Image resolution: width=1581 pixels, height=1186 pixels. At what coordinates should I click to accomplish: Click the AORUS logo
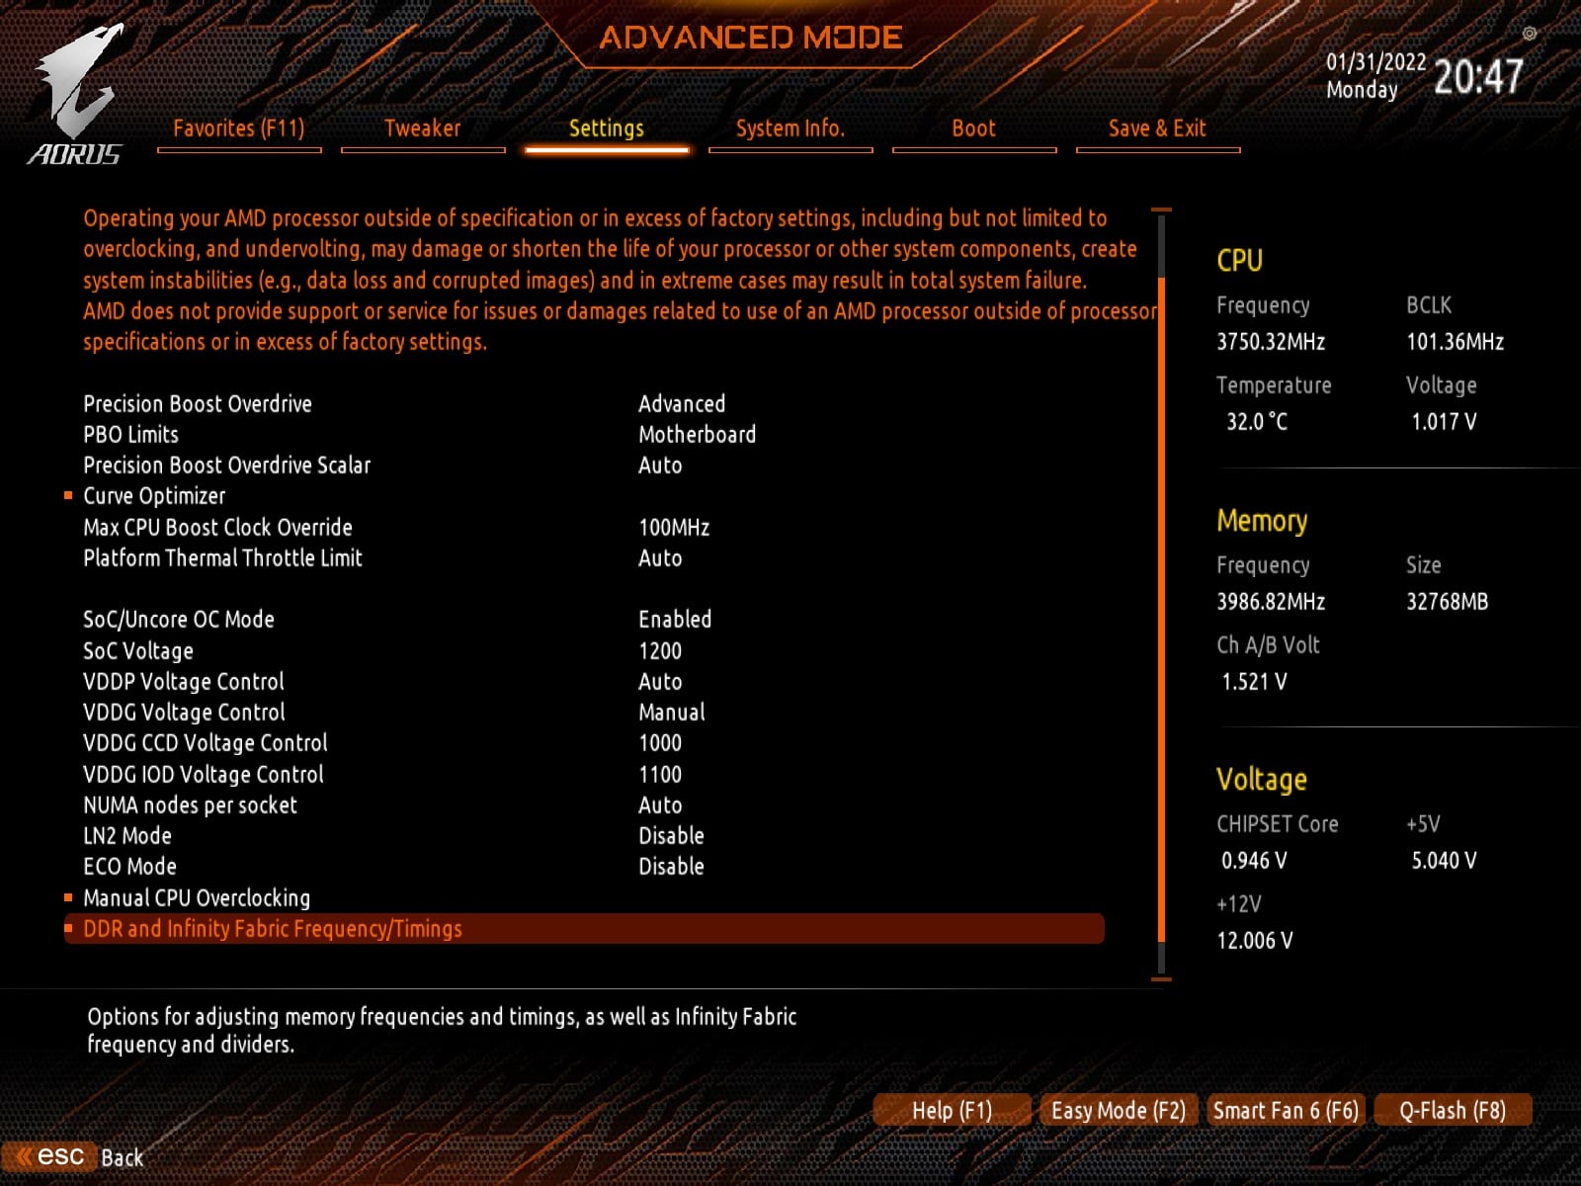[x=74, y=94]
